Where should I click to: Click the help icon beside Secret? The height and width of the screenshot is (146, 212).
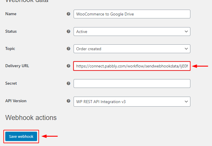(x=69, y=84)
